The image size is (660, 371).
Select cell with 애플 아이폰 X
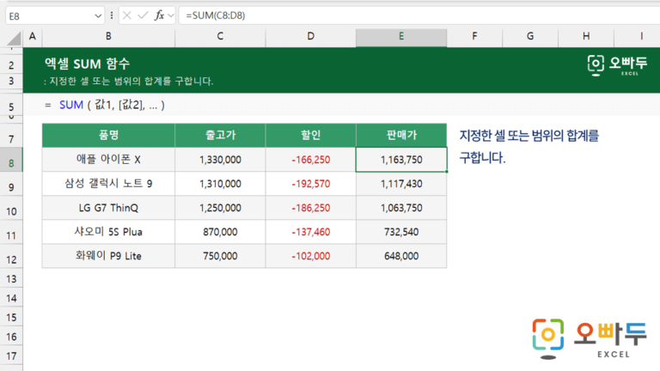[108, 160]
